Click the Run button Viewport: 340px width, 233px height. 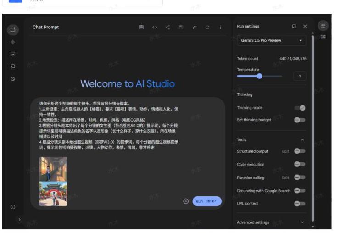point(207,201)
